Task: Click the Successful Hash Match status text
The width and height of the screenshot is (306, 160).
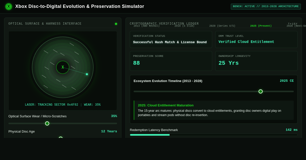Action: tap(170, 42)
